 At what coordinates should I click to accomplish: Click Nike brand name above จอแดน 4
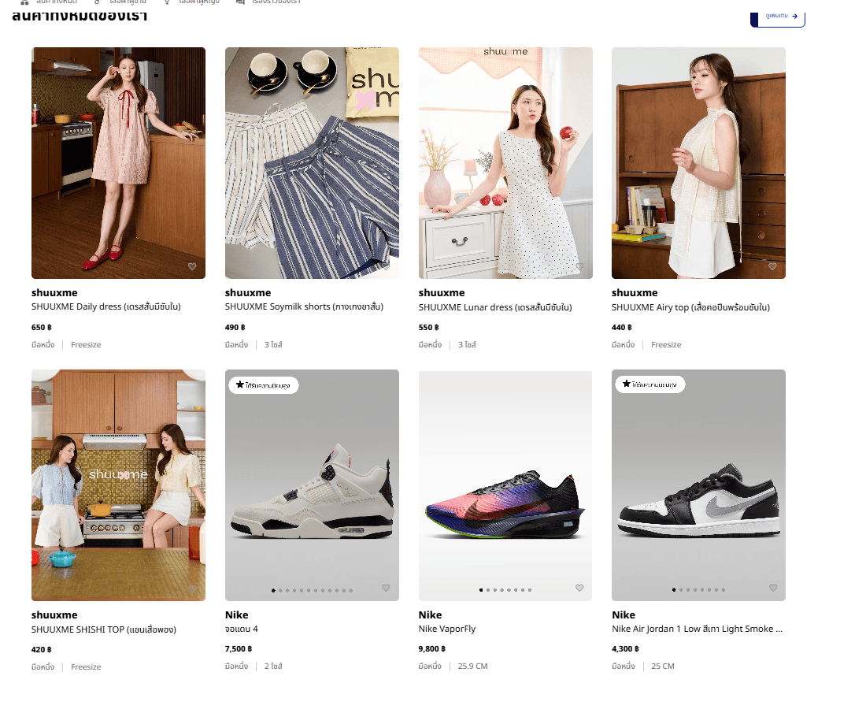pyautogui.click(x=236, y=615)
